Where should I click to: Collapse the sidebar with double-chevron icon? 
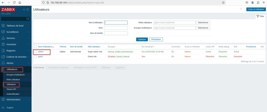click(24, 10)
